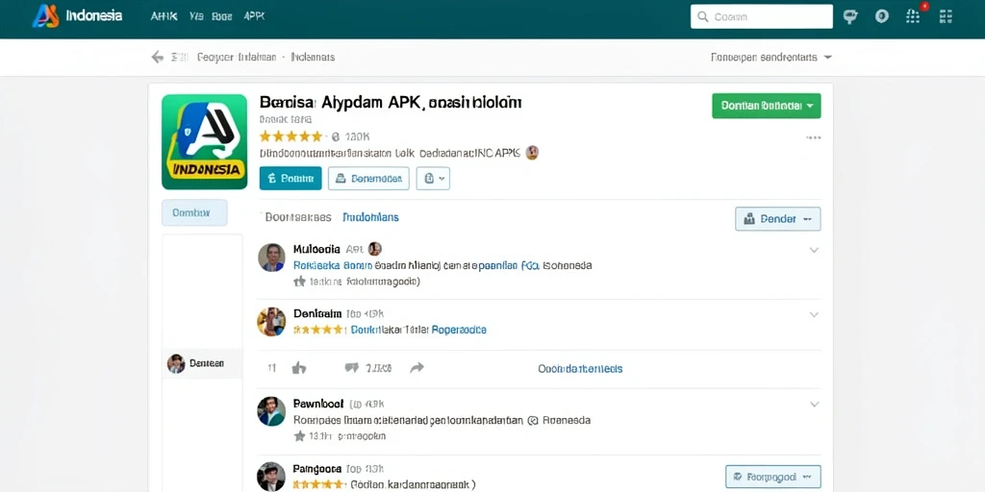Expand the Denicaim review chevron
The height and width of the screenshot is (492, 985).
[814, 314]
